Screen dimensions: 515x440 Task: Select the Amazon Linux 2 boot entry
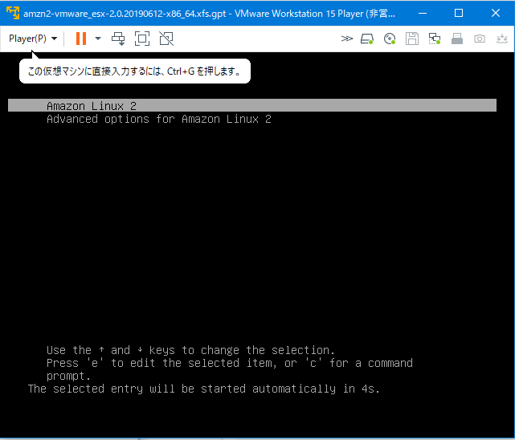252,106
